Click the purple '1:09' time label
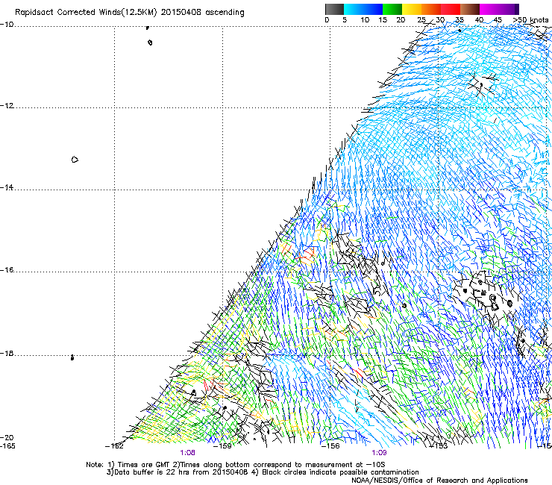Image resolution: width=552 pixels, height=485 pixels. point(379,453)
